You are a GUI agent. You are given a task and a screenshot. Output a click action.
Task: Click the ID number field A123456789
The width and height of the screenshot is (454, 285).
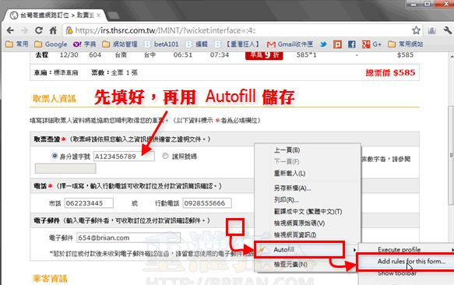pyautogui.click(x=124, y=157)
